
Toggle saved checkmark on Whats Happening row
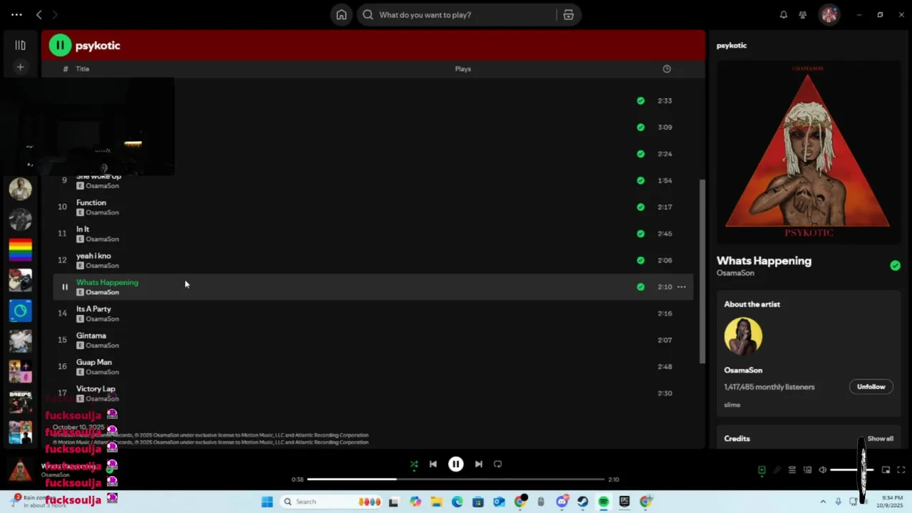[x=641, y=287]
